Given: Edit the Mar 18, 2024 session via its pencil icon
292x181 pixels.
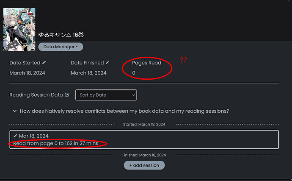Looking at the screenshot, I should click(16, 136).
